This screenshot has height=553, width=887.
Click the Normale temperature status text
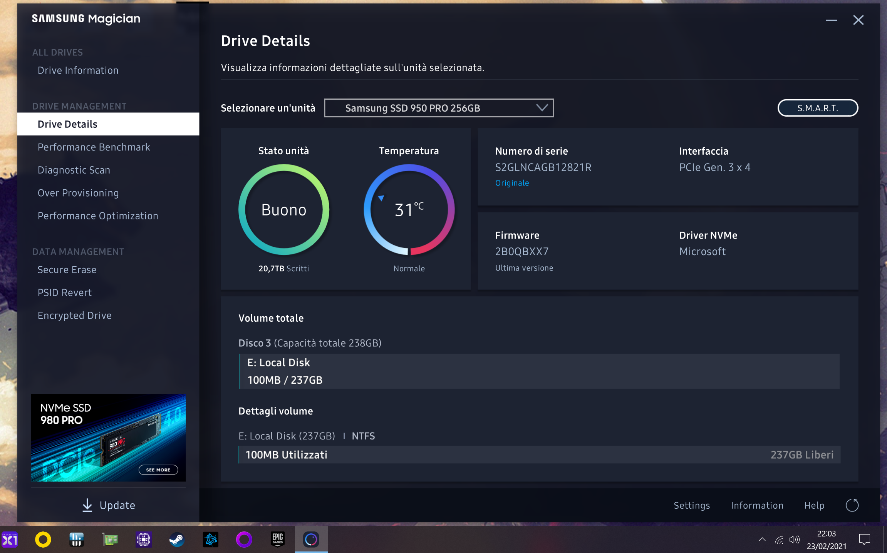coord(409,269)
